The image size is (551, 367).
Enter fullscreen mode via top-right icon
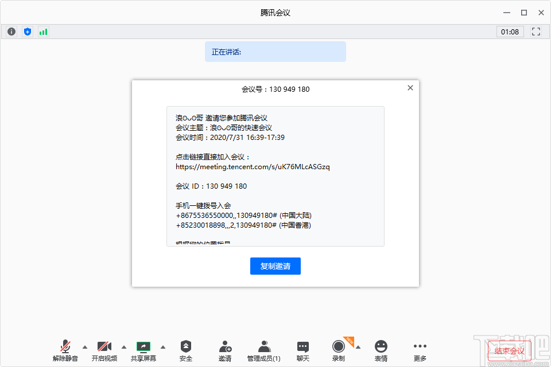pyautogui.click(x=536, y=32)
